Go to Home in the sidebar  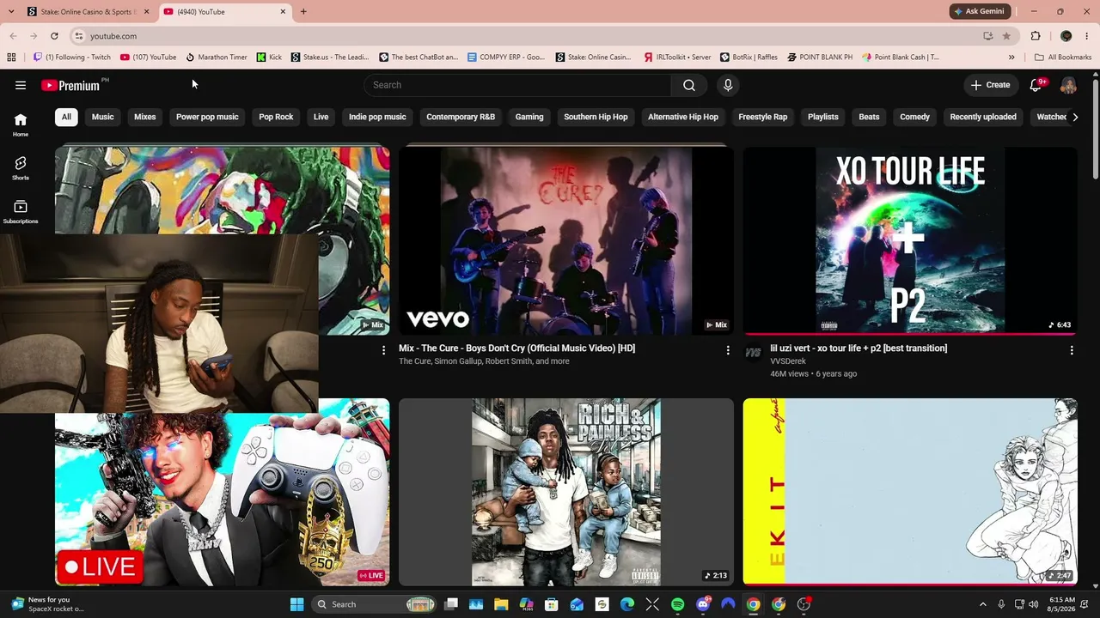point(21,124)
